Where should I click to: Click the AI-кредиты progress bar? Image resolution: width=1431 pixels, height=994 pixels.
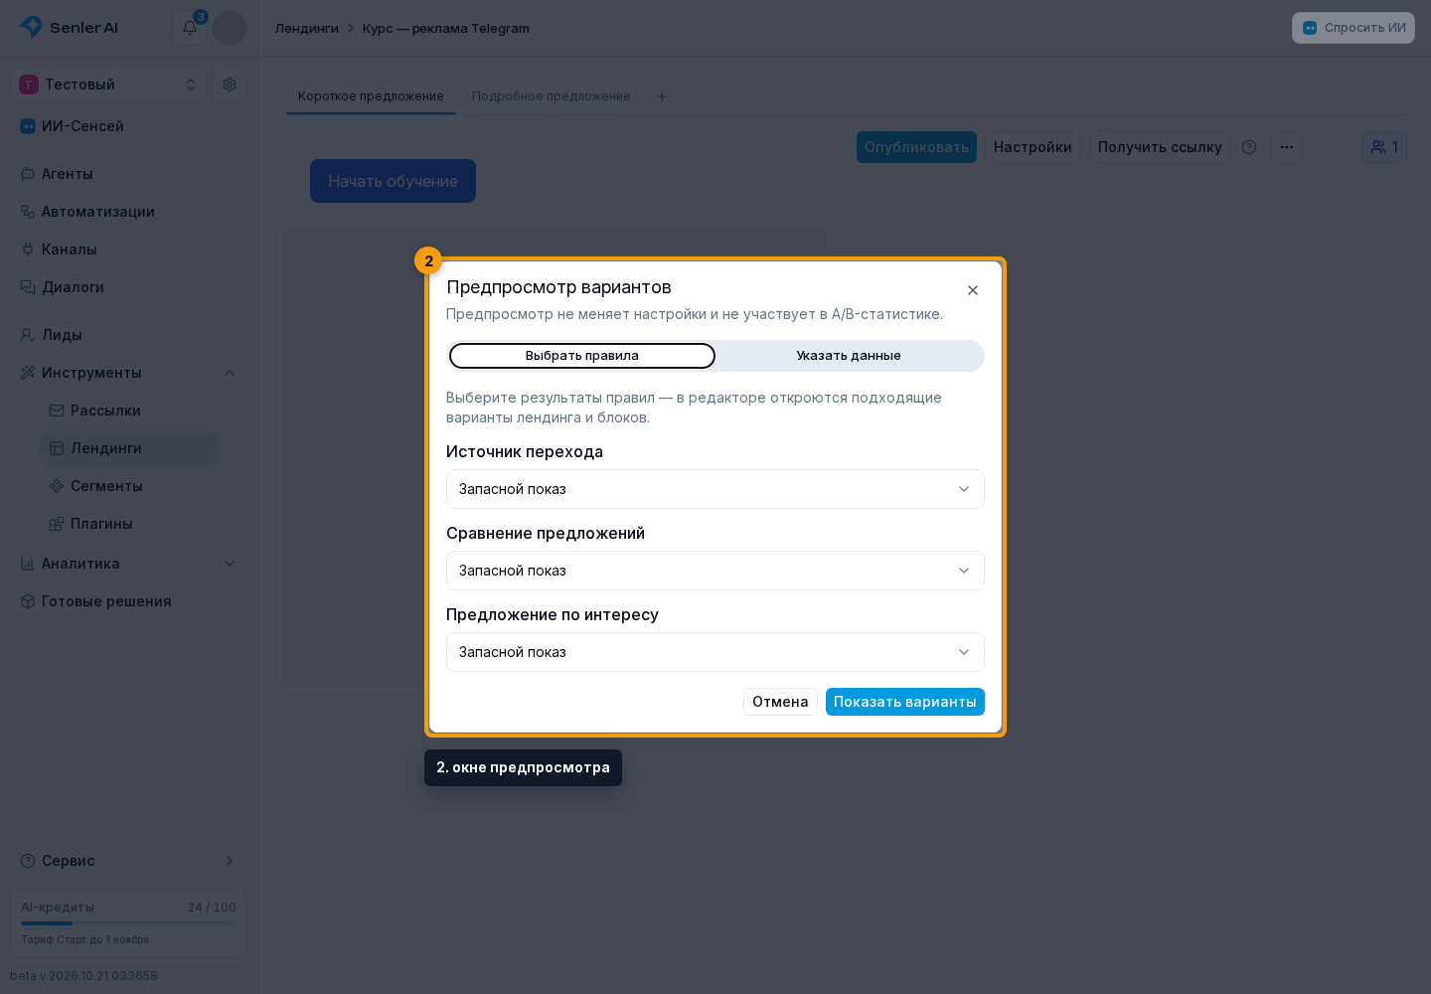[x=129, y=923]
